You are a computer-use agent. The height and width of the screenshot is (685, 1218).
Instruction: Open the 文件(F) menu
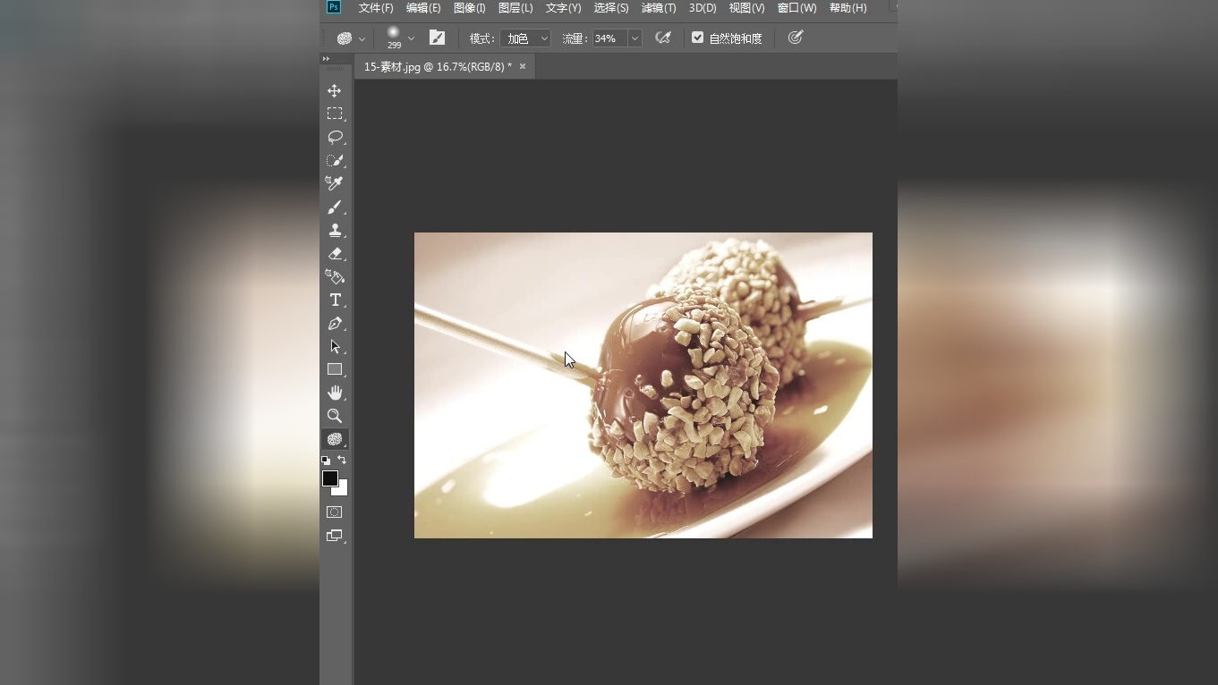[x=376, y=8]
